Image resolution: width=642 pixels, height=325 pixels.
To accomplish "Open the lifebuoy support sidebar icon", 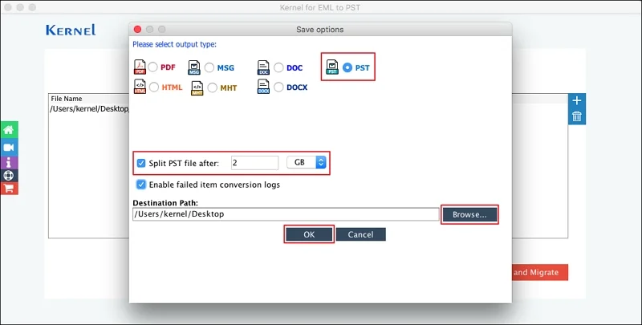I will [x=9, y=176].
